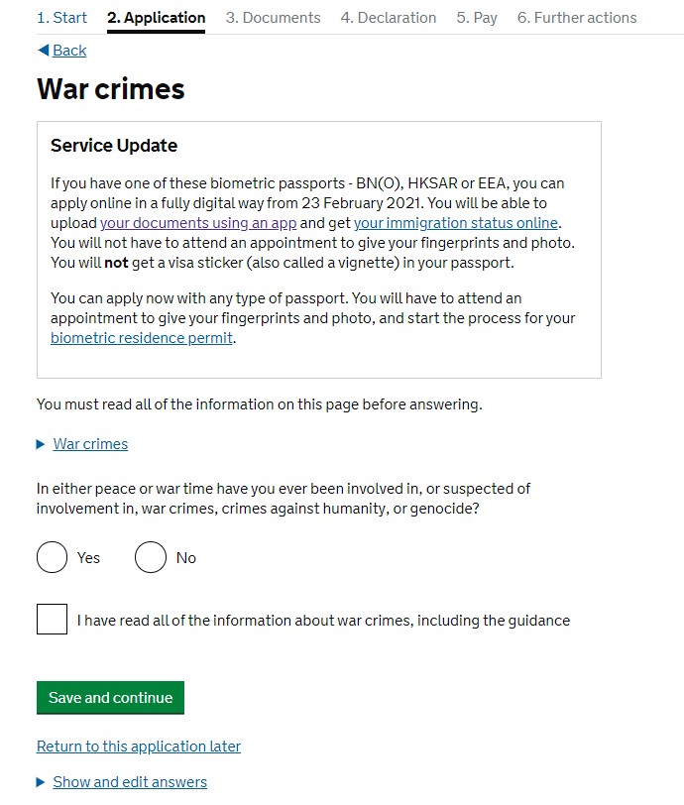
Task: Click the back arrow icon
Action: click(43, 51)
